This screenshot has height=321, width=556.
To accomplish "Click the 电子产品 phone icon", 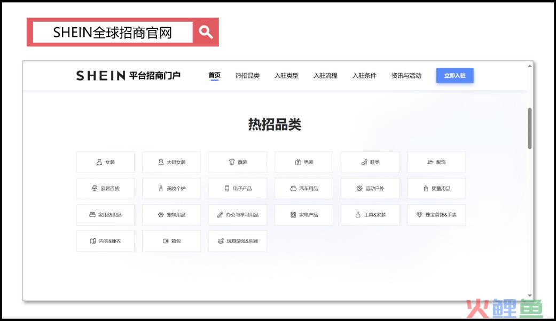I will [227, 188].
